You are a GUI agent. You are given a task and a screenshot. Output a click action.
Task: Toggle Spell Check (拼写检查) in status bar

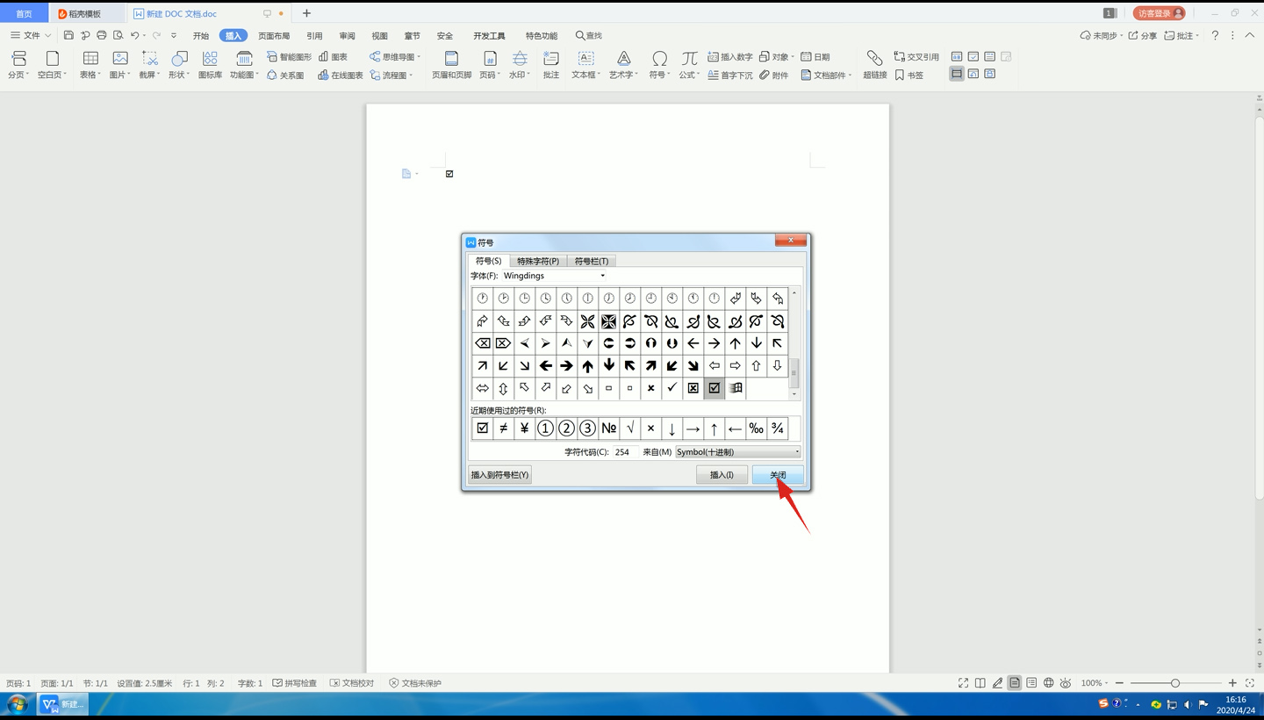[295, 683]
